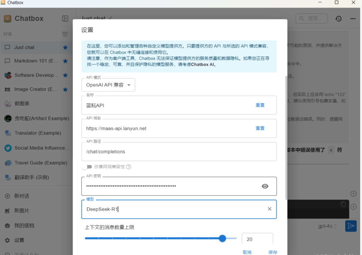Toggle star on Image Creator conversation
Screen dimensions: 362x255
(x=65, y=89)
